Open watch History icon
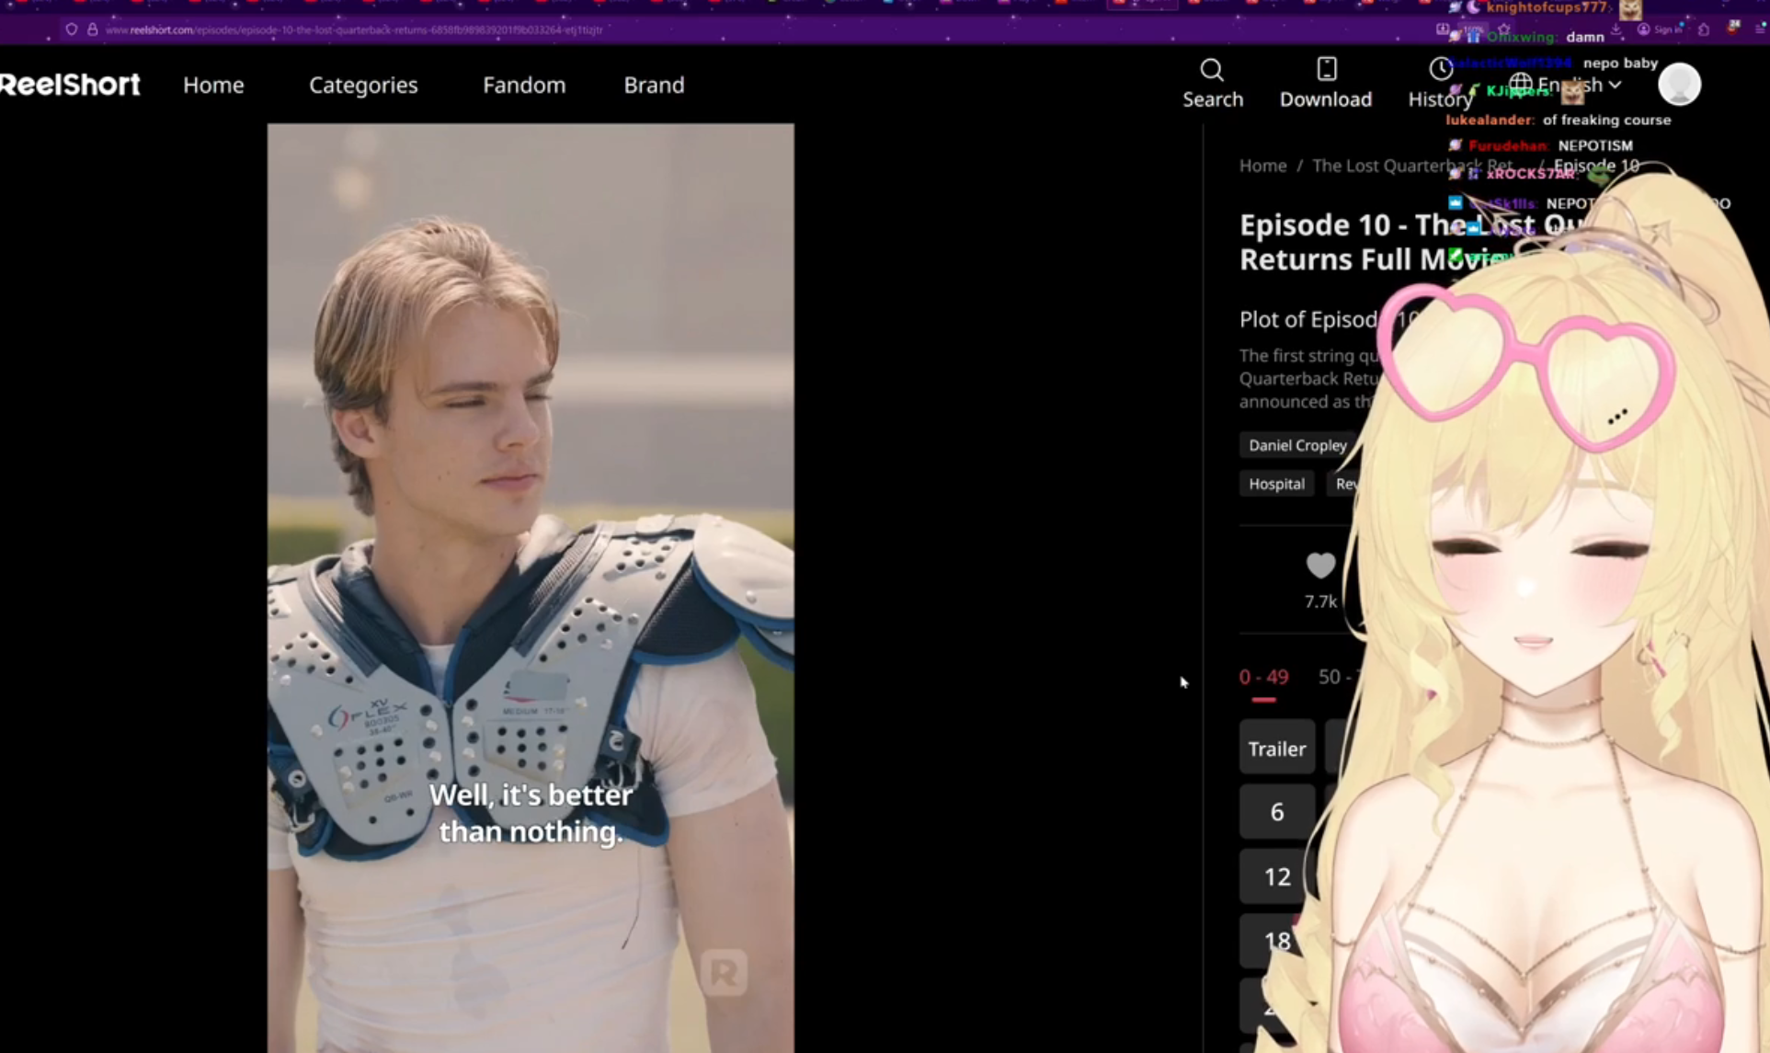This screenshot has height=1053, width=1770. 1439,71
